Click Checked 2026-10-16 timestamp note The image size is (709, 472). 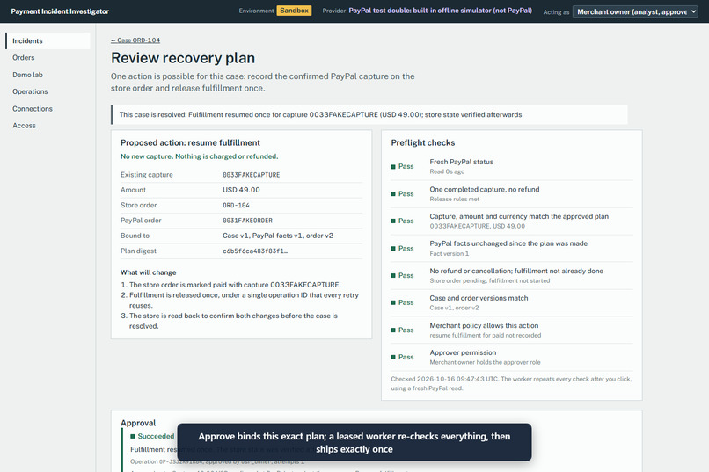pos(511,383)
